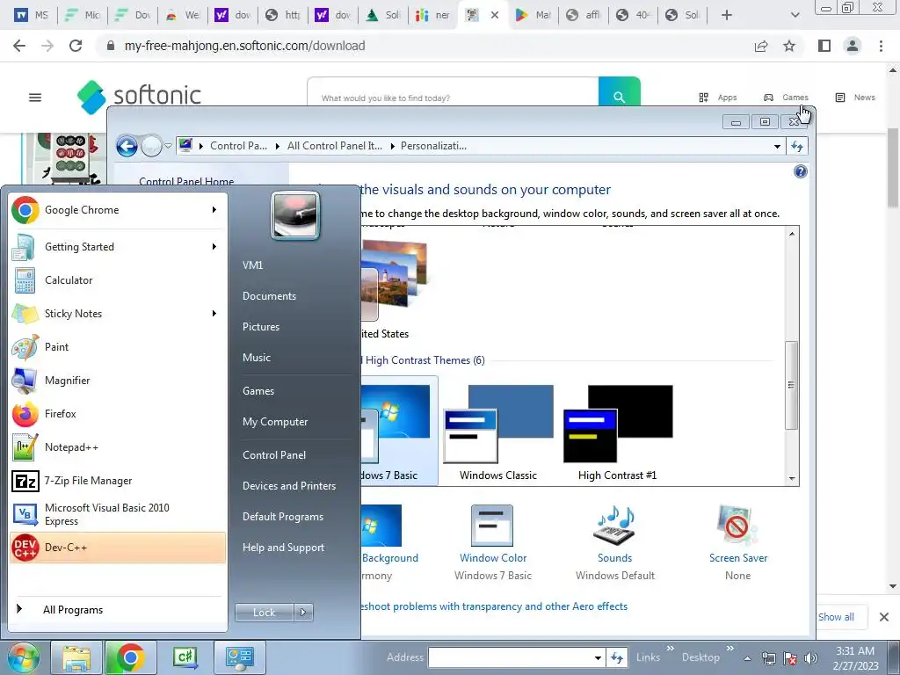Open Chrome tab search dropdown
This screenshot has width=900, height=675.
[795, 15]
